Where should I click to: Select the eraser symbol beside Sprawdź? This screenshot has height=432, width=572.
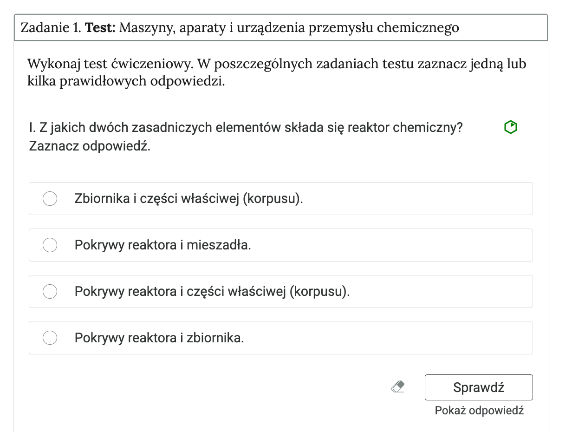point(398,386)
